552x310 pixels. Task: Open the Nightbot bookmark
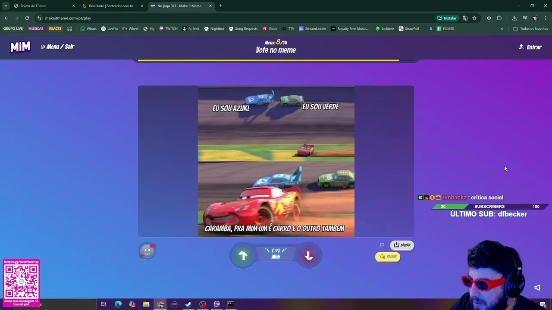[x=214, y=28]
